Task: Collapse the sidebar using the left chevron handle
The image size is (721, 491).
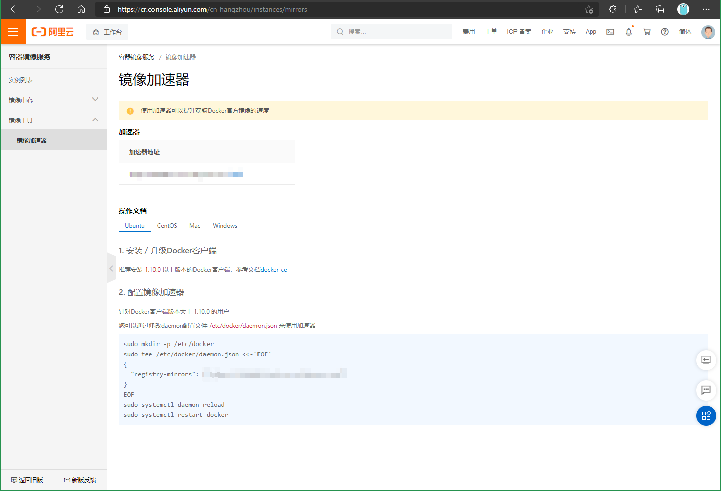Action: (111, 268)
